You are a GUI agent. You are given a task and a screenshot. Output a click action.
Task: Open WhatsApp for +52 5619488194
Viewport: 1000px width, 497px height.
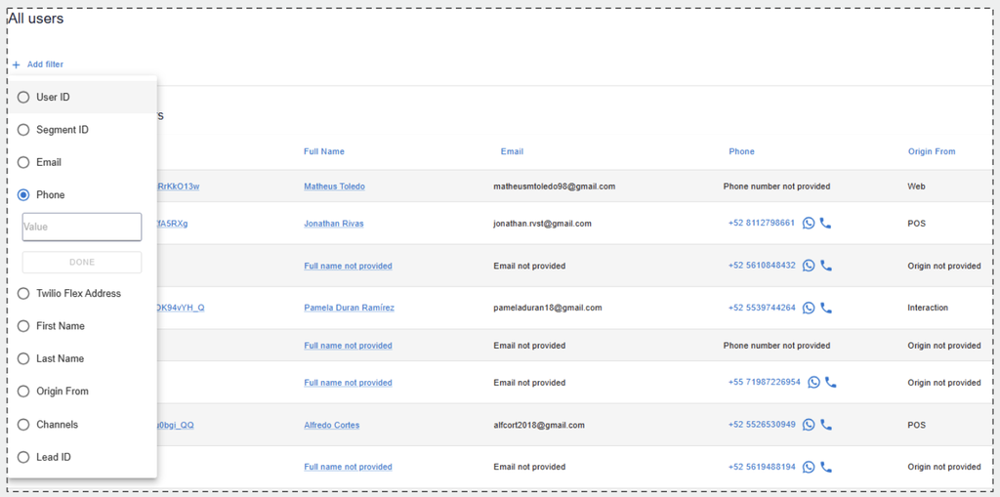coord(809,467)
